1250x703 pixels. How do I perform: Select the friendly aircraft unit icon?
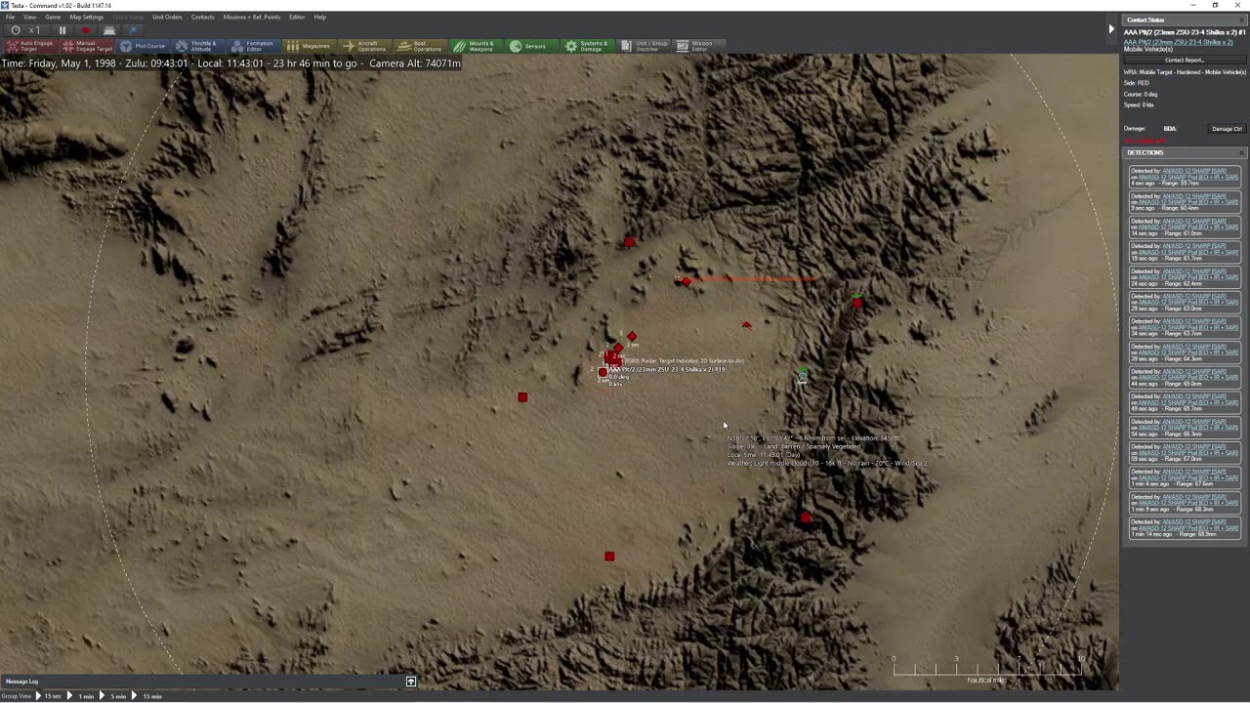click(803, 376)
